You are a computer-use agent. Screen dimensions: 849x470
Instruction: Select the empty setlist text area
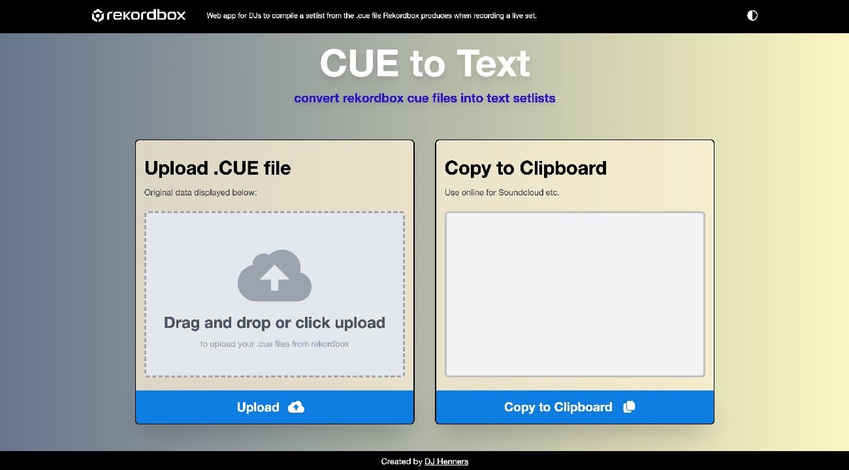pos(574,293)
